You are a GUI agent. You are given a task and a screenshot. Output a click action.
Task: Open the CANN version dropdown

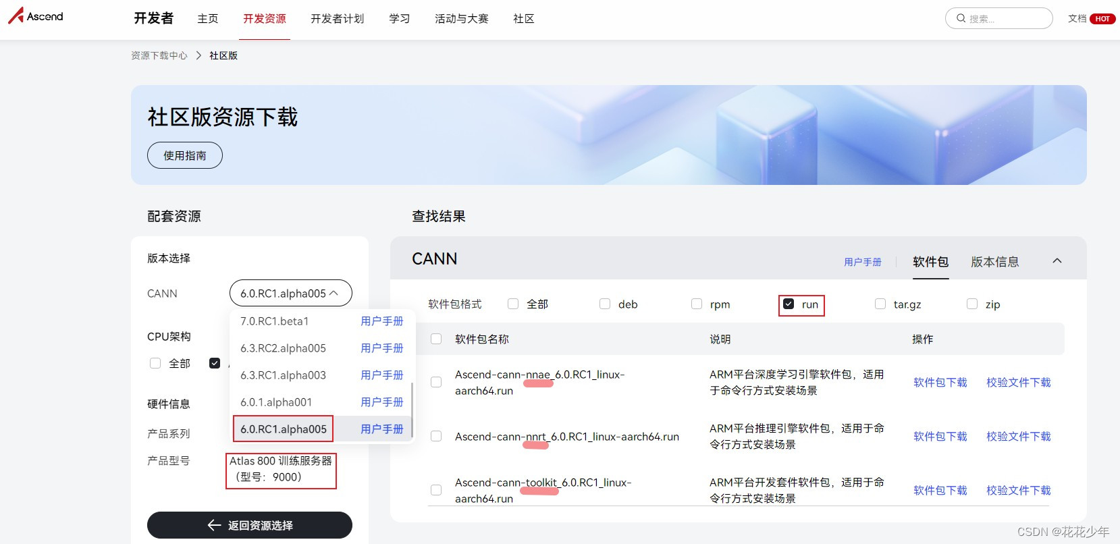[291, 293]
